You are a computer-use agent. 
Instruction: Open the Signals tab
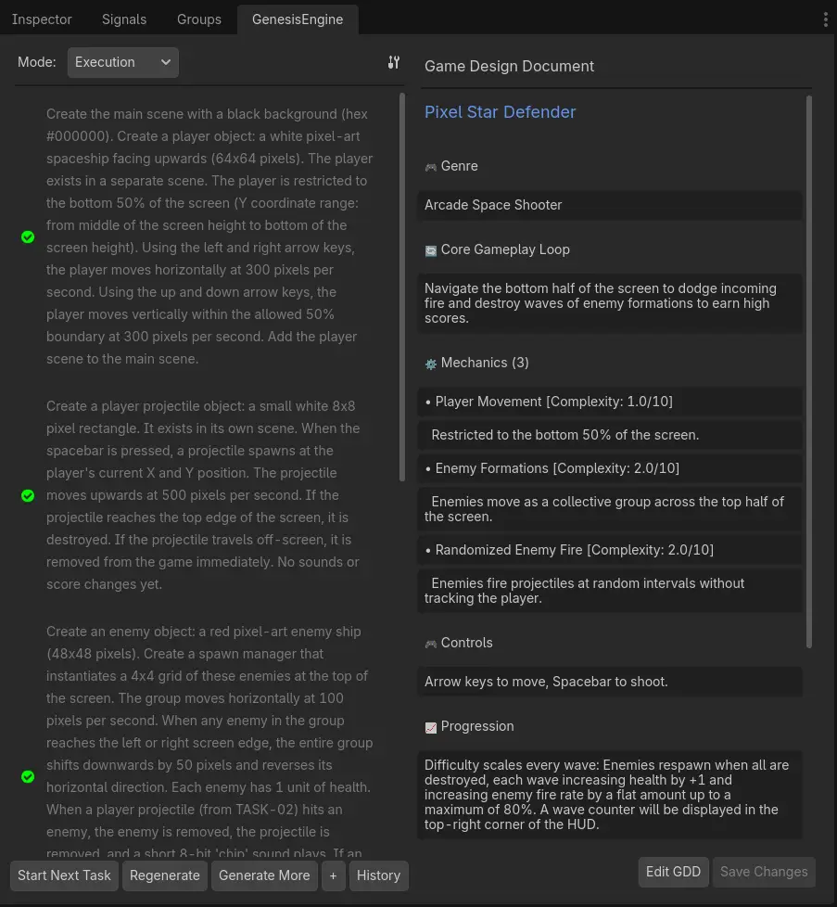123,19
